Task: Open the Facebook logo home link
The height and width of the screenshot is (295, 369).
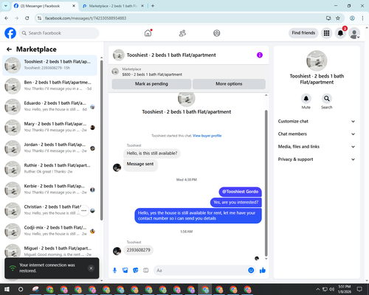Action: coord(10,33)
